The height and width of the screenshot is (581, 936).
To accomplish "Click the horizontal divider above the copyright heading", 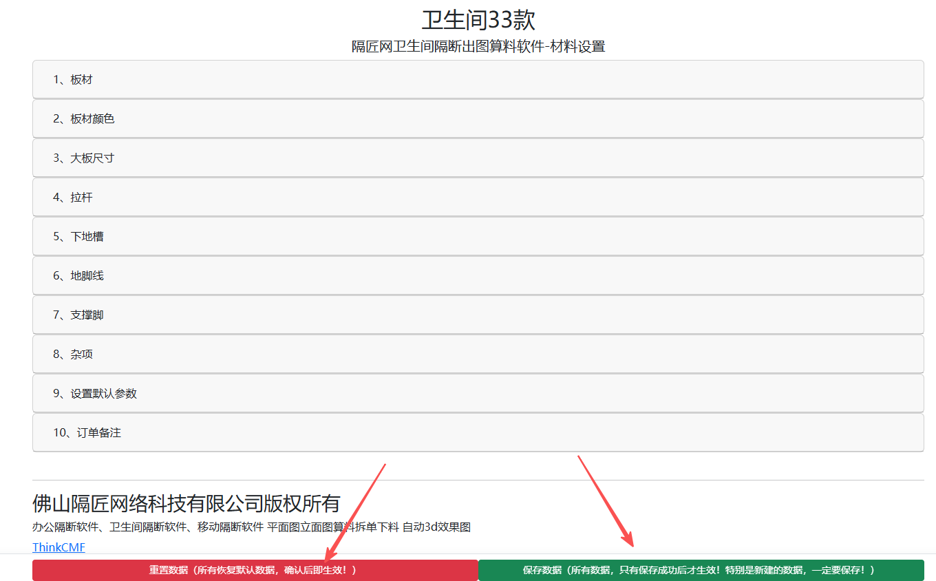I will point(478,480).
